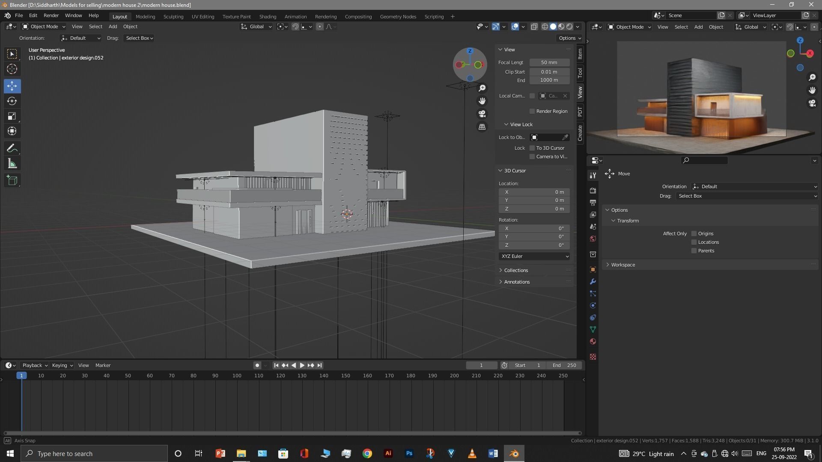Image resolution: width=822 pixels, height=462 pixels.
Task: Select the Select Box tool in toolbar
Action: pos(12,54)
